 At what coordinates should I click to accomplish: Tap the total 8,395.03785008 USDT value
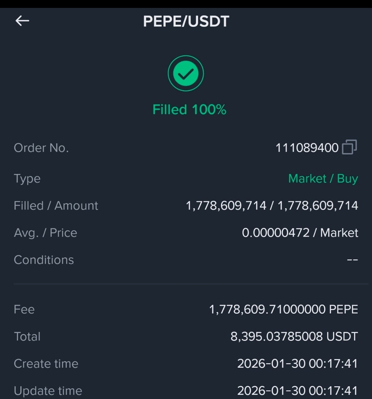click(294, 336)
